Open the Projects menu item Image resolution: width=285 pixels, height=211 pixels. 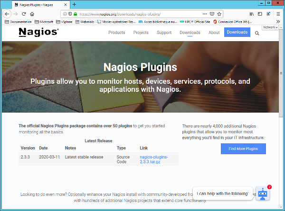(141, 33)
